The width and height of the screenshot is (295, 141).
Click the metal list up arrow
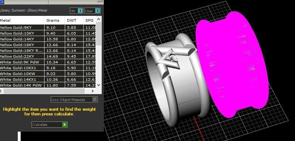pos(99,19)
